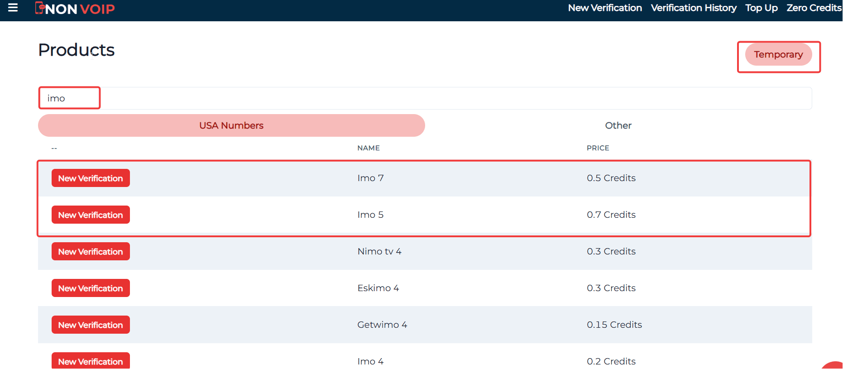Start New Verification for Imo 5
This screenshot has width=843, height=369.
(91, 215)
